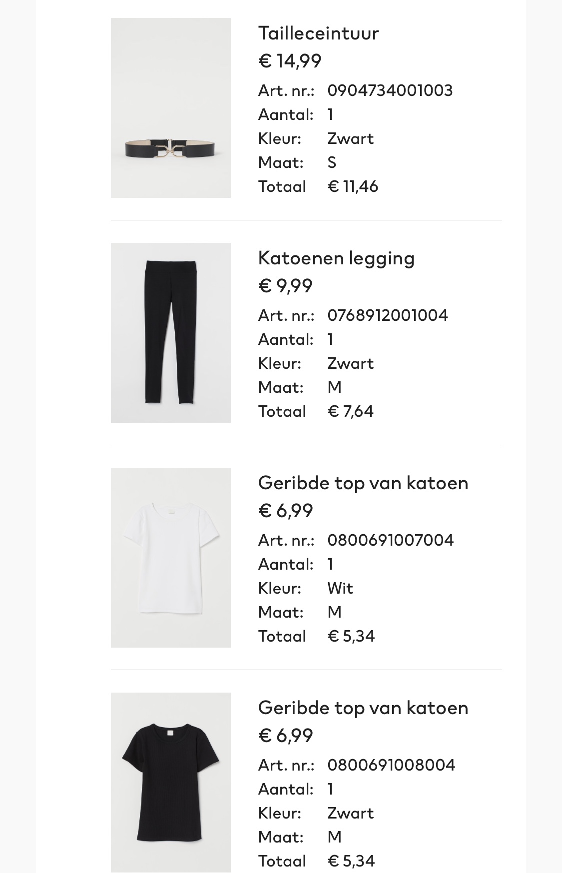The width and height of the screenshot is (562, 873).
Task: Select article number 0800691008004
Action: (x=391, y=765)
